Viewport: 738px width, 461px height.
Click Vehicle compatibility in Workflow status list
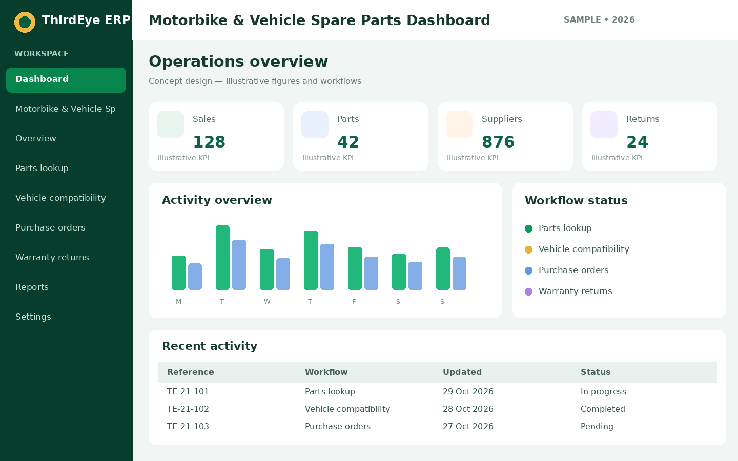pyautogui.click(x=584, y=249)
